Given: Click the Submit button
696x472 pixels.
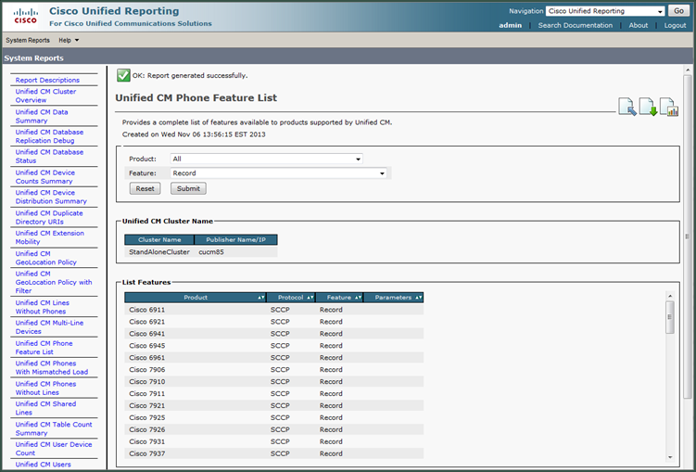Looking at the screenshot, I should (x=188, y=189).
